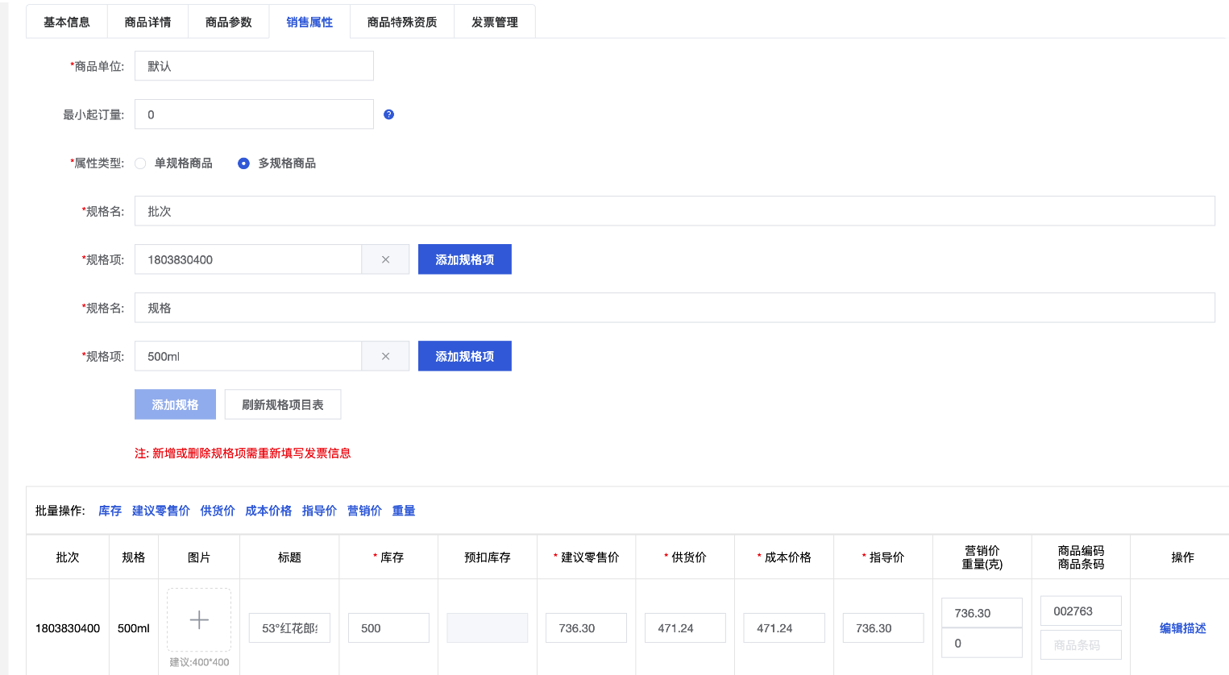Open the 商品特殊资质 tab
The width and height of the screenshot is (1229, 675).
(x=402, y=22)
